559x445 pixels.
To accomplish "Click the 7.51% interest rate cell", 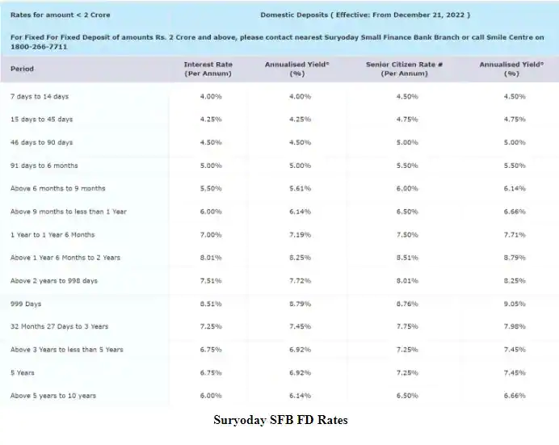I will (211, 281).
